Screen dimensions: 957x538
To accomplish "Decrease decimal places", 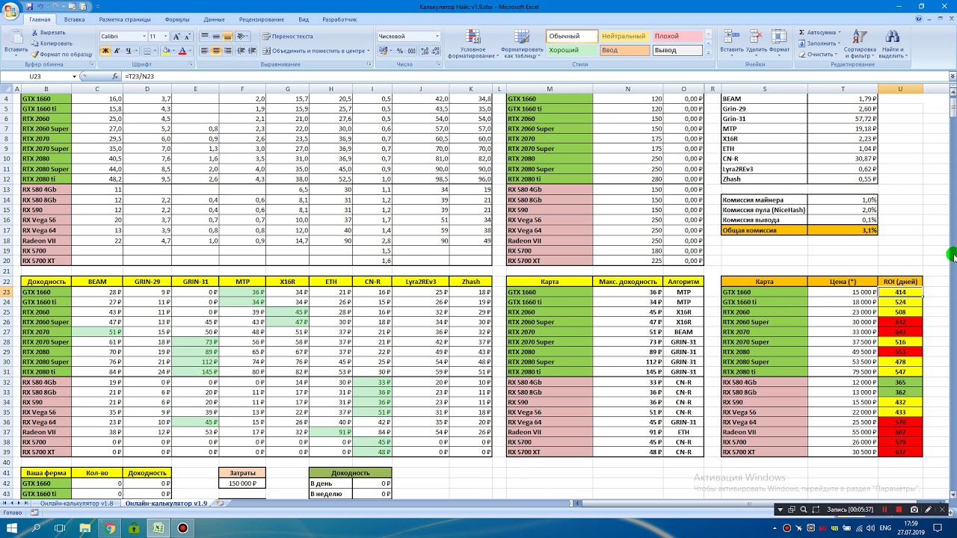I will pos(436,51).
